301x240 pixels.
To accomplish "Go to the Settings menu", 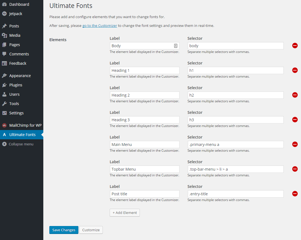I will pyautogui.click(x=16, y=113).
